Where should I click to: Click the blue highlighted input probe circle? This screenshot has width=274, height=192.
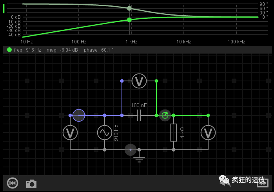tap(79, 115)
